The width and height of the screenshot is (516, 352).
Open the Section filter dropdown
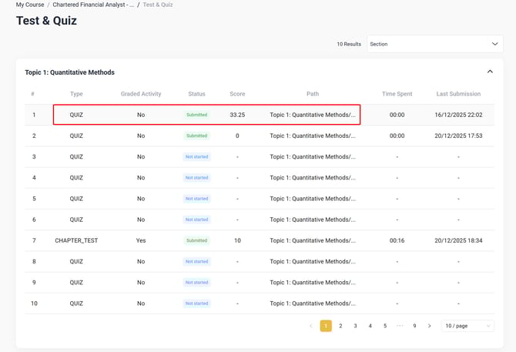434,44
